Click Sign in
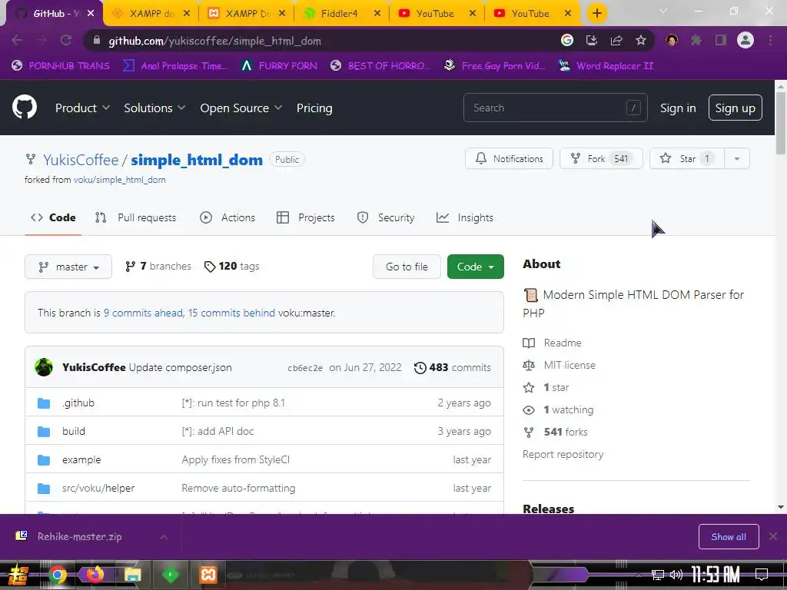Screen dimensions: 787x590 (x=678, y=108)
